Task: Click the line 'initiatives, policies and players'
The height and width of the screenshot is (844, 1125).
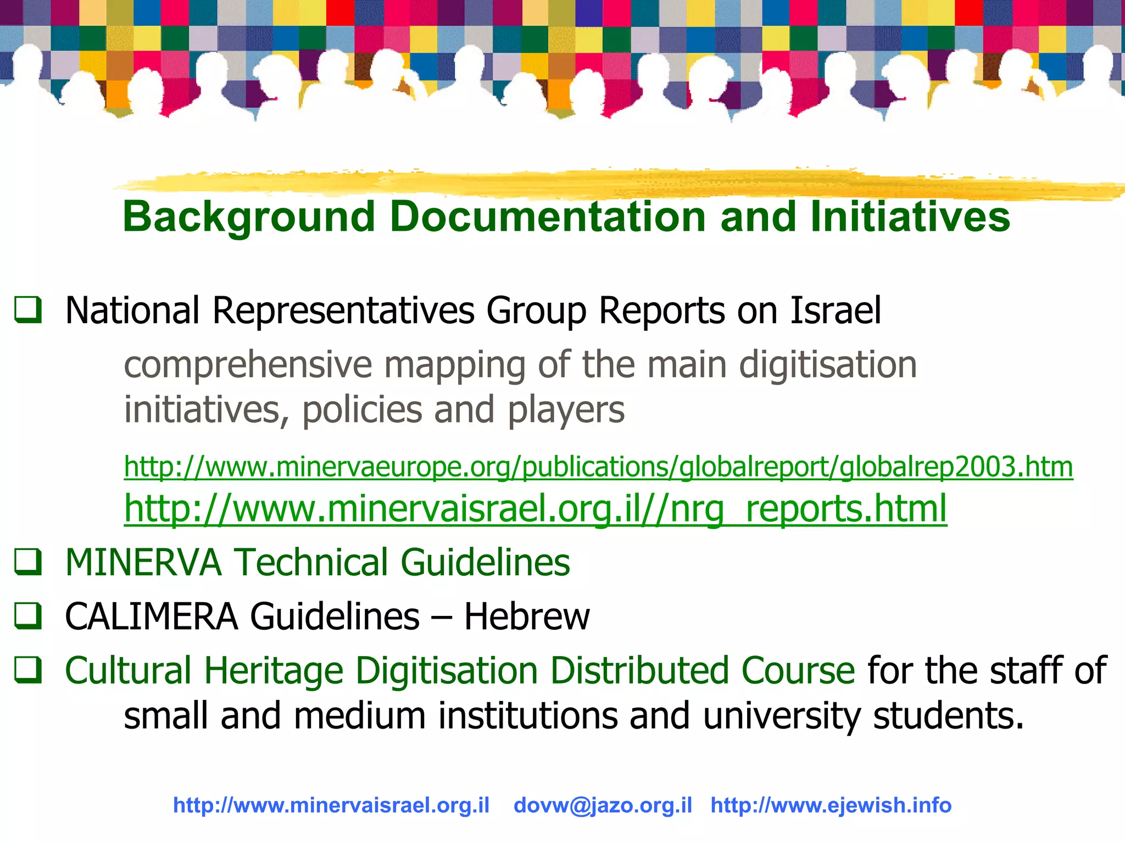Action: [374, 410]
